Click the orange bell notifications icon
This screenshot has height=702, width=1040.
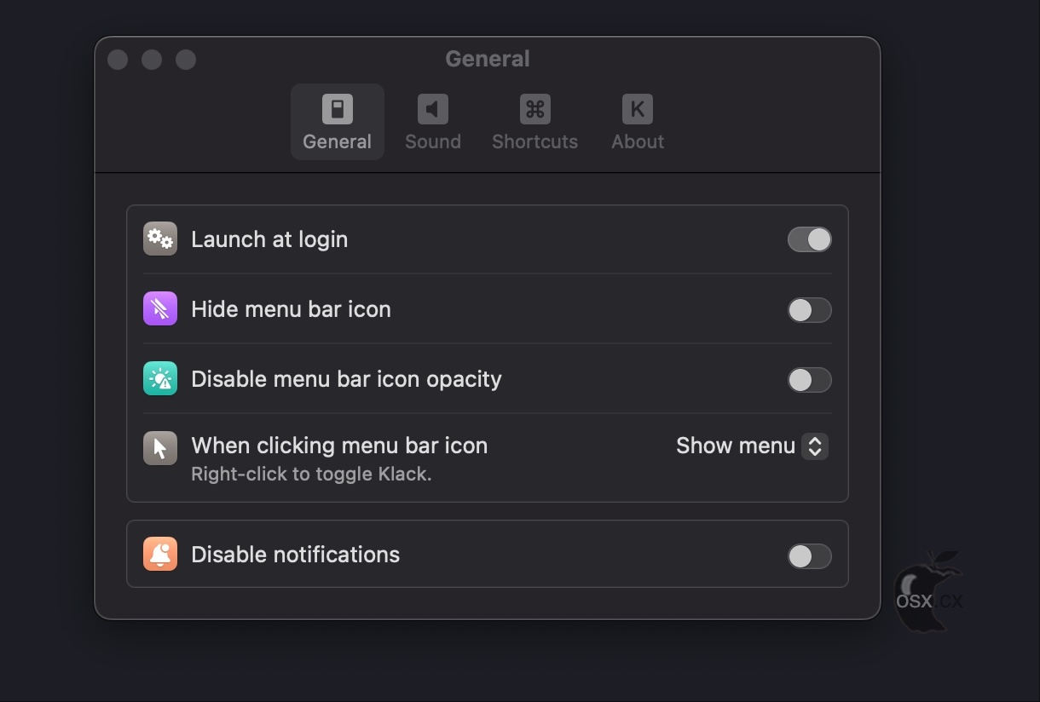click(x=159, y=554)
